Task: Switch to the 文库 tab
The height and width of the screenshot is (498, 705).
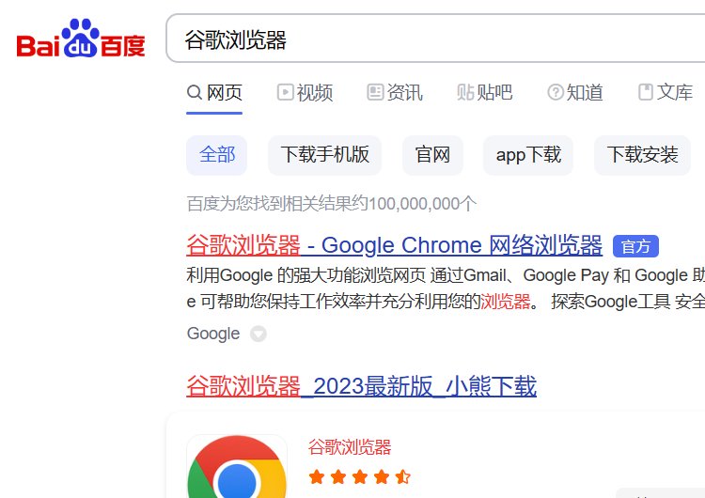Action: point(666,93)
